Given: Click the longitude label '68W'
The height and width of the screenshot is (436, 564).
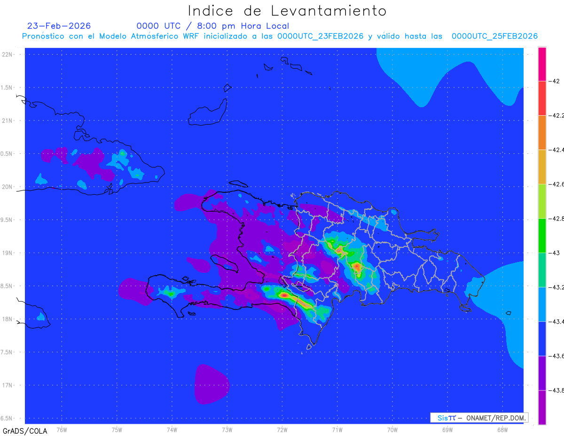Looking at the screenshot, I should click(502, 429).
